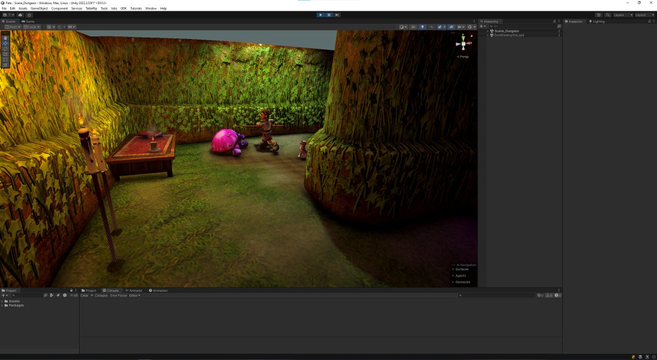This screenshot has width=657, height=360.
Task: Expand Obstacles in AI Navigation overlay
Action: 453,282
